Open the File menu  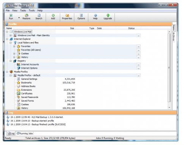click(x=8, y=11)
